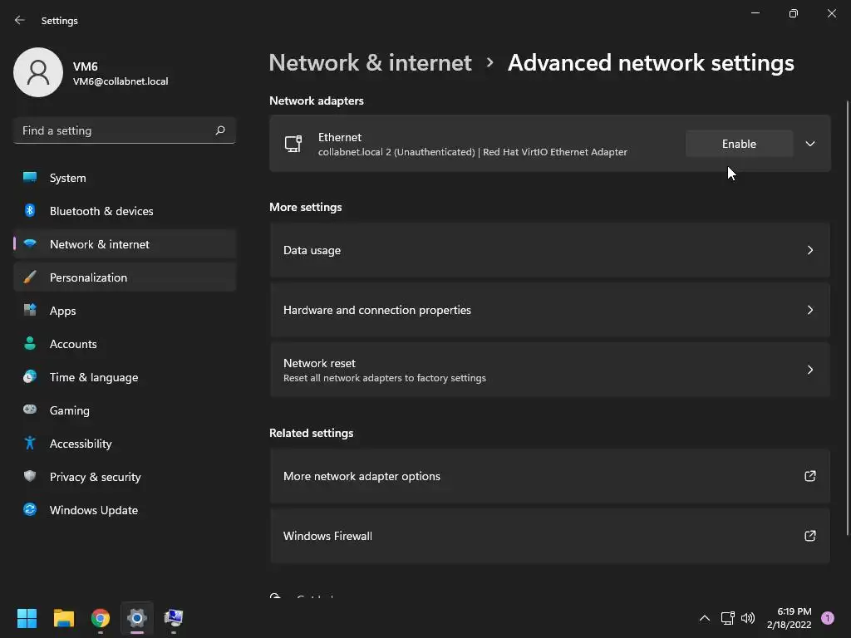Image resolution: width=851 pixels, height=638 pixels.
Task: Click the Windows Update sync icon
Action: pyautogui.click(x=30, y=510)
